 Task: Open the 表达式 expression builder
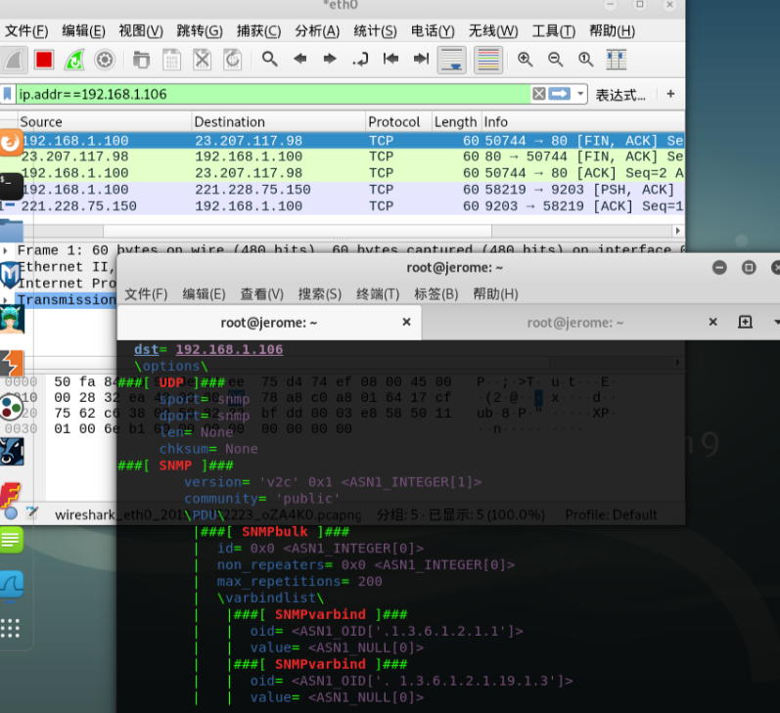620,95
